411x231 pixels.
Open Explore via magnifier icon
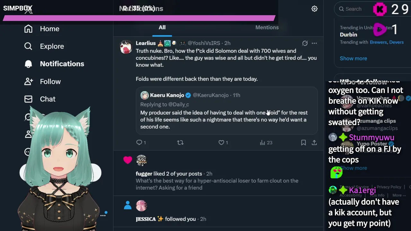click(x=28, y=47)
